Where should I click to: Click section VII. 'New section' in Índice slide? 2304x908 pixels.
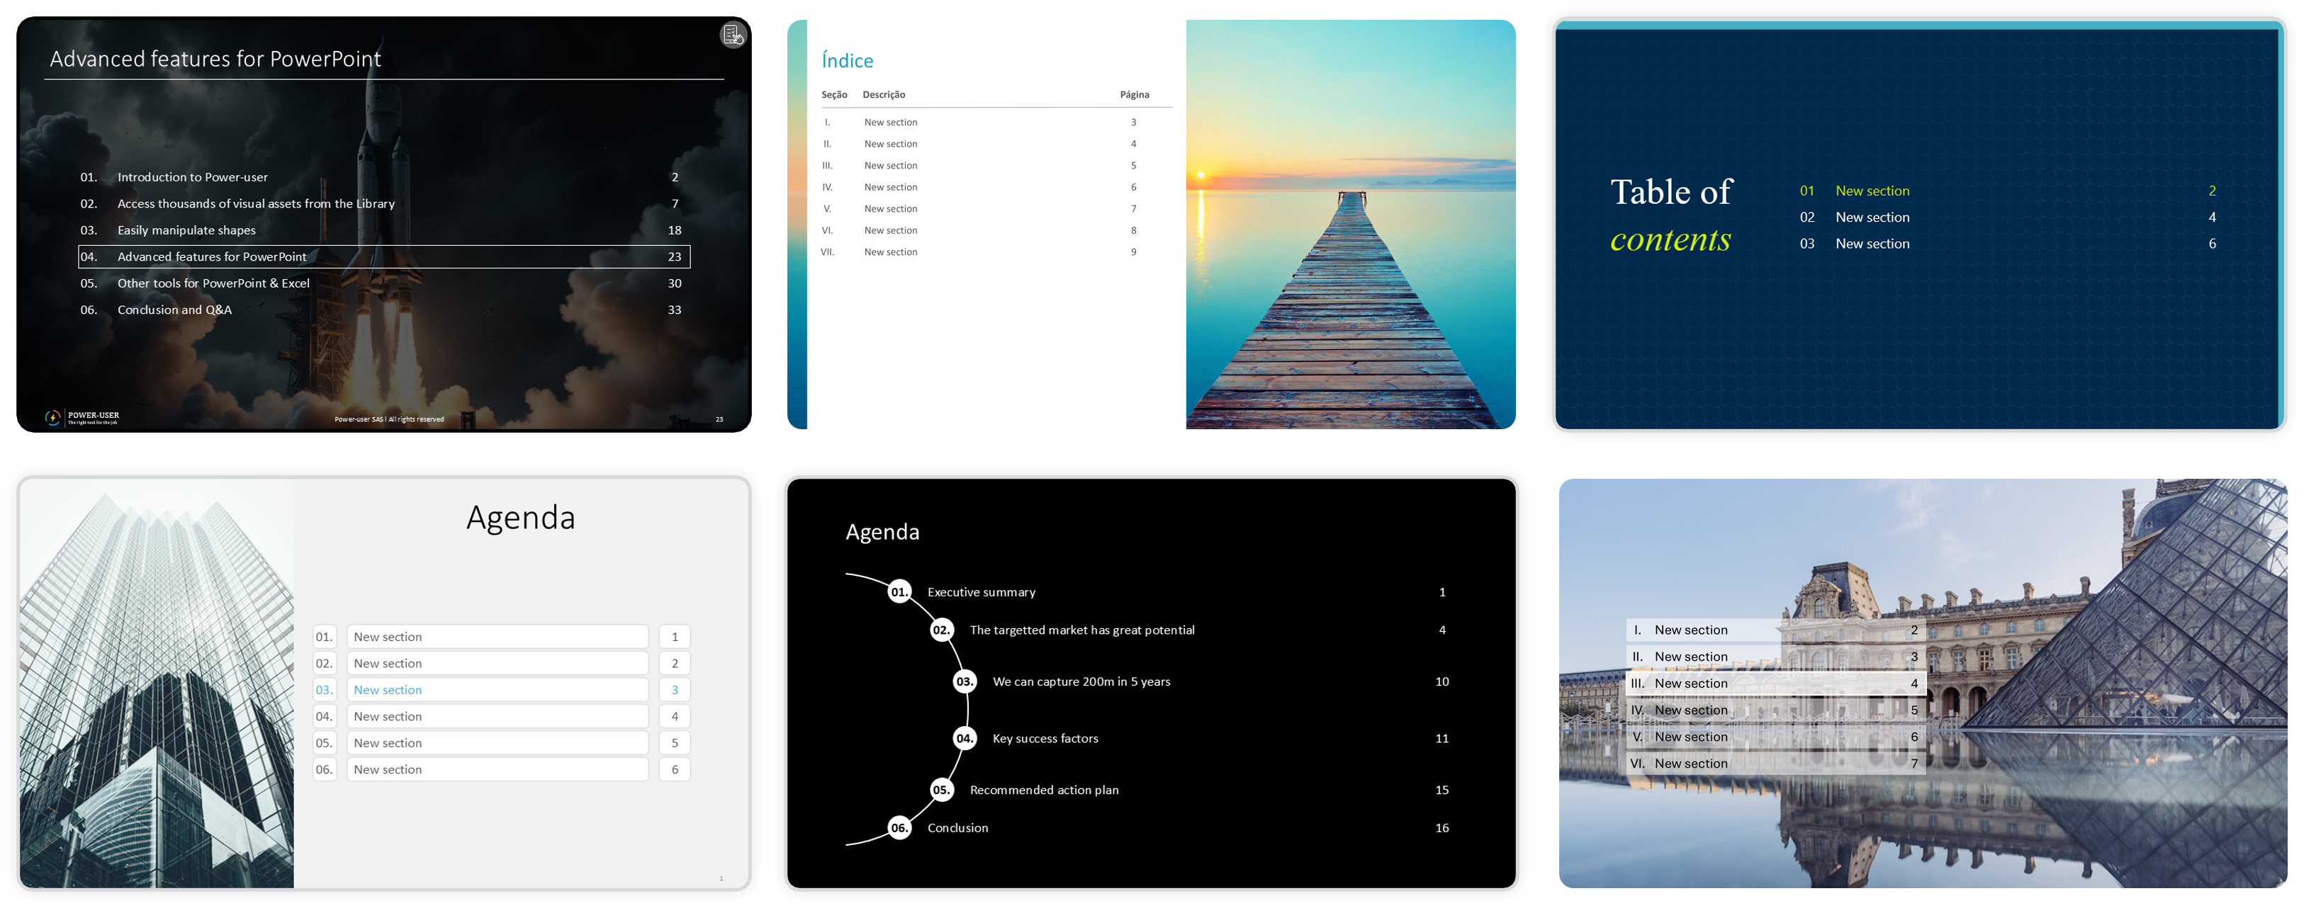click(890, 252)
